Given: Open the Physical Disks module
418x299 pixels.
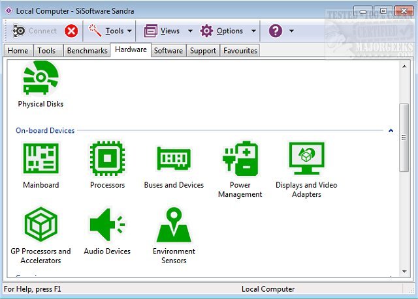Looking at the screenshot, I should tap(40, 78).
